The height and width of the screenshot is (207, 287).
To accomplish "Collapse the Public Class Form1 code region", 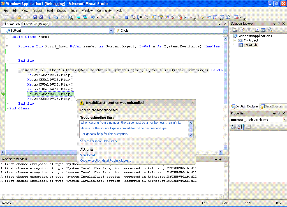I will click(x=7, y=37).
